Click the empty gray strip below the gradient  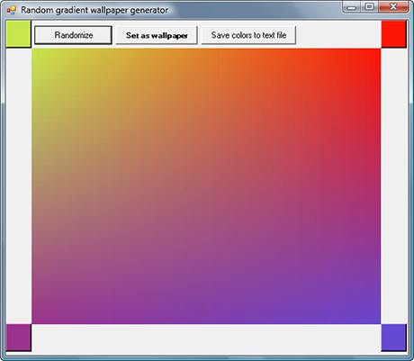(x=206, y=338)
